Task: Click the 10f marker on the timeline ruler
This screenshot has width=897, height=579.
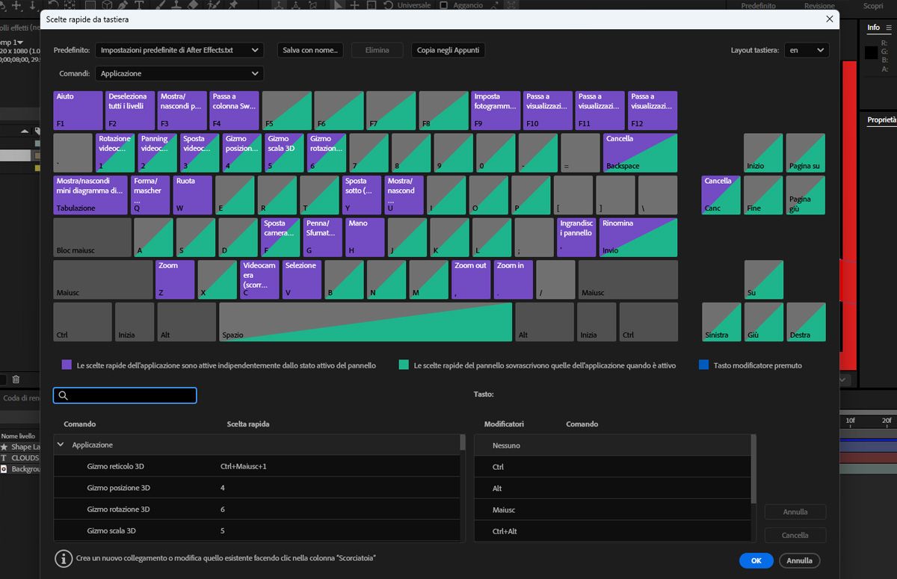Action: (850, 421)
